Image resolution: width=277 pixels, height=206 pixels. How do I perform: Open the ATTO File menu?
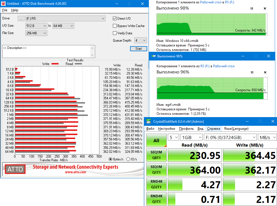tap(5, 10)
